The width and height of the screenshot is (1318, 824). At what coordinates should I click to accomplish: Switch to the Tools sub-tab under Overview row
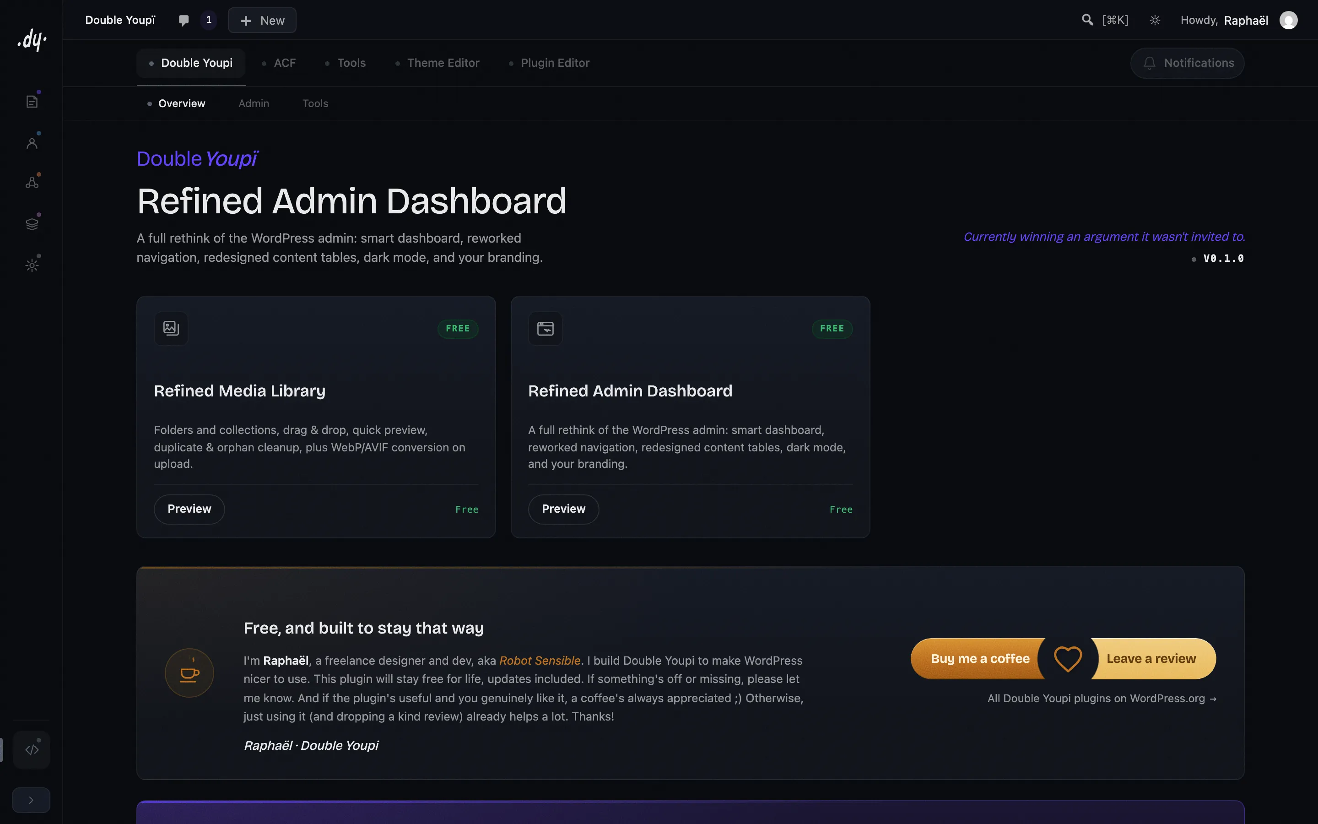(315, 103)
